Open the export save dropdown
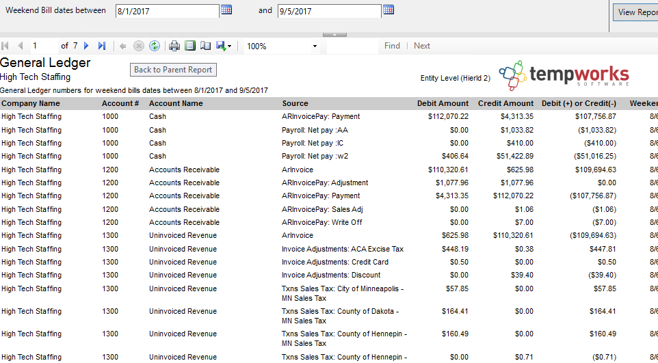The height and width of the screenshot is (363, 658). pos(224,46)
